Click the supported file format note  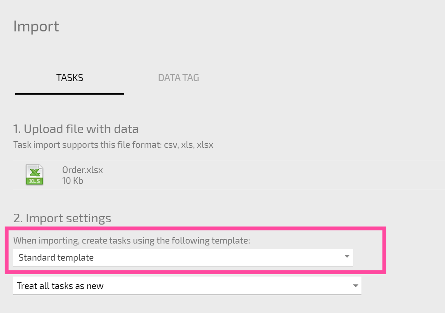(113, 145)
